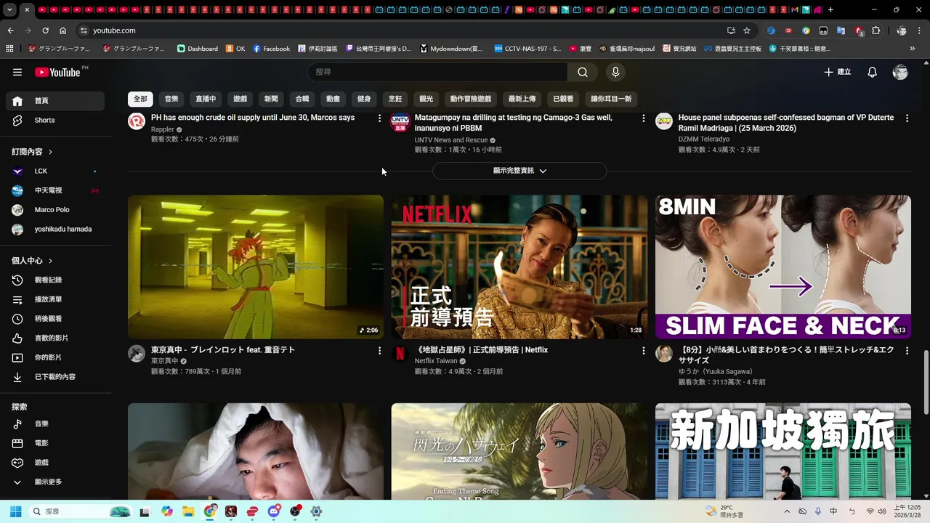This screenshot has width=930, height=523.
Task: Open the tab search dropdown arrow
Action: click(9, 10)
